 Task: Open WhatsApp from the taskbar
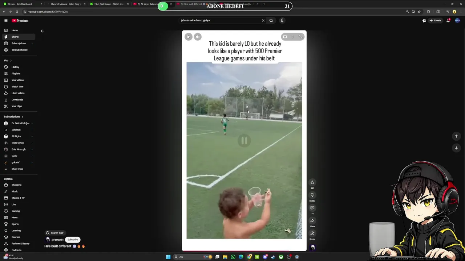(233, 257)
